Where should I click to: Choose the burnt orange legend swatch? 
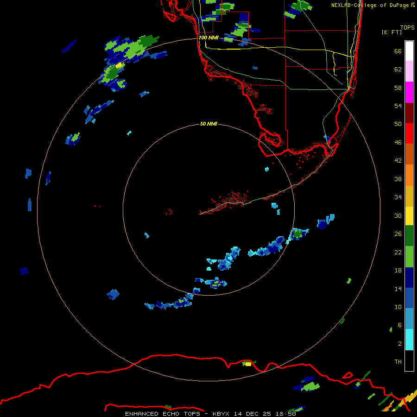(x=409, y=154)
